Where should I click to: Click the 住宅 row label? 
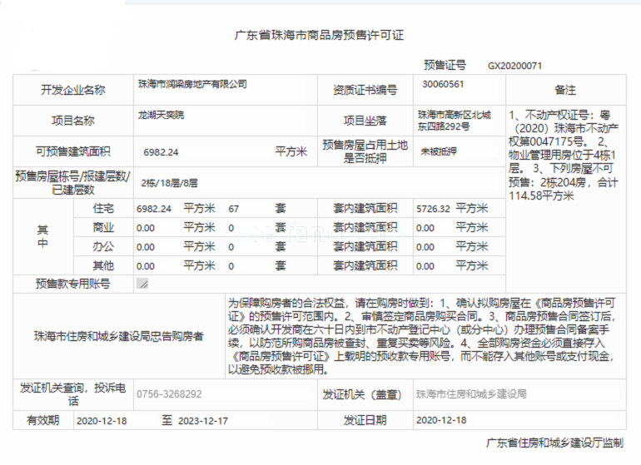click(x=103, y=209)
